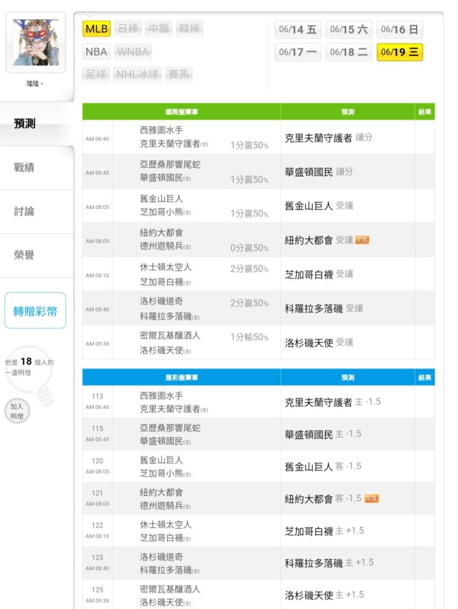
Task: Click the 轉贈彩幣 button
Action: click(x=35, y=311)
